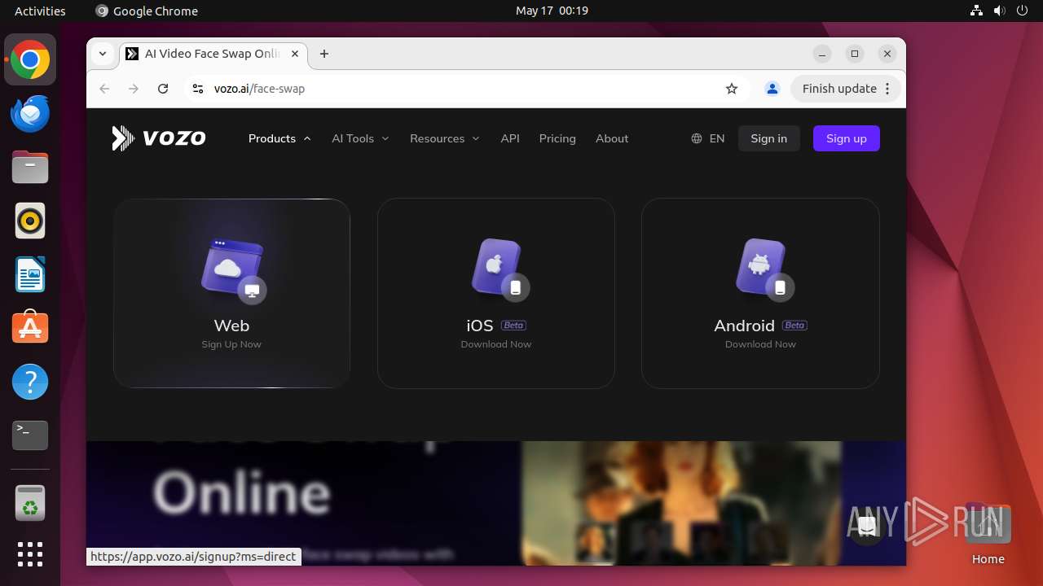Change language from EN
This screenshot has width=1043, height=586.
(717, 138)
